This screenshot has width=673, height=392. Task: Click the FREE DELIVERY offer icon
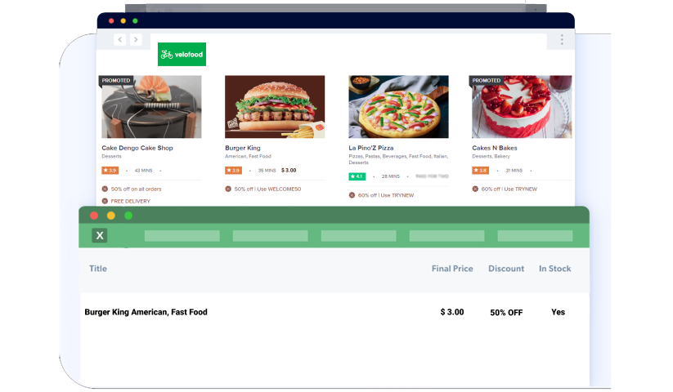(105, 201)
